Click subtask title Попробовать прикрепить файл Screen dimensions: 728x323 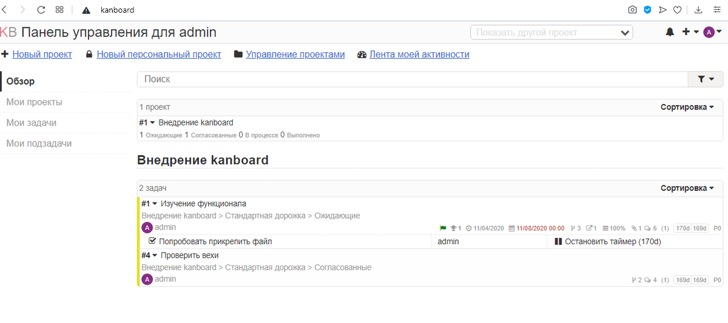point(215,242)
